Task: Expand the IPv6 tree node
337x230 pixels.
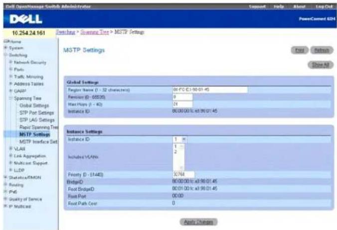Action: pos(6,192)
